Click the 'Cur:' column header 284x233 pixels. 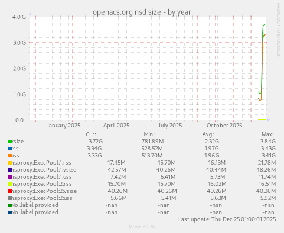91,134
